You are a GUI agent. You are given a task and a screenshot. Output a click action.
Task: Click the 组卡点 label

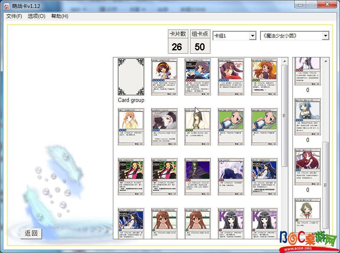tap(200, 34)
